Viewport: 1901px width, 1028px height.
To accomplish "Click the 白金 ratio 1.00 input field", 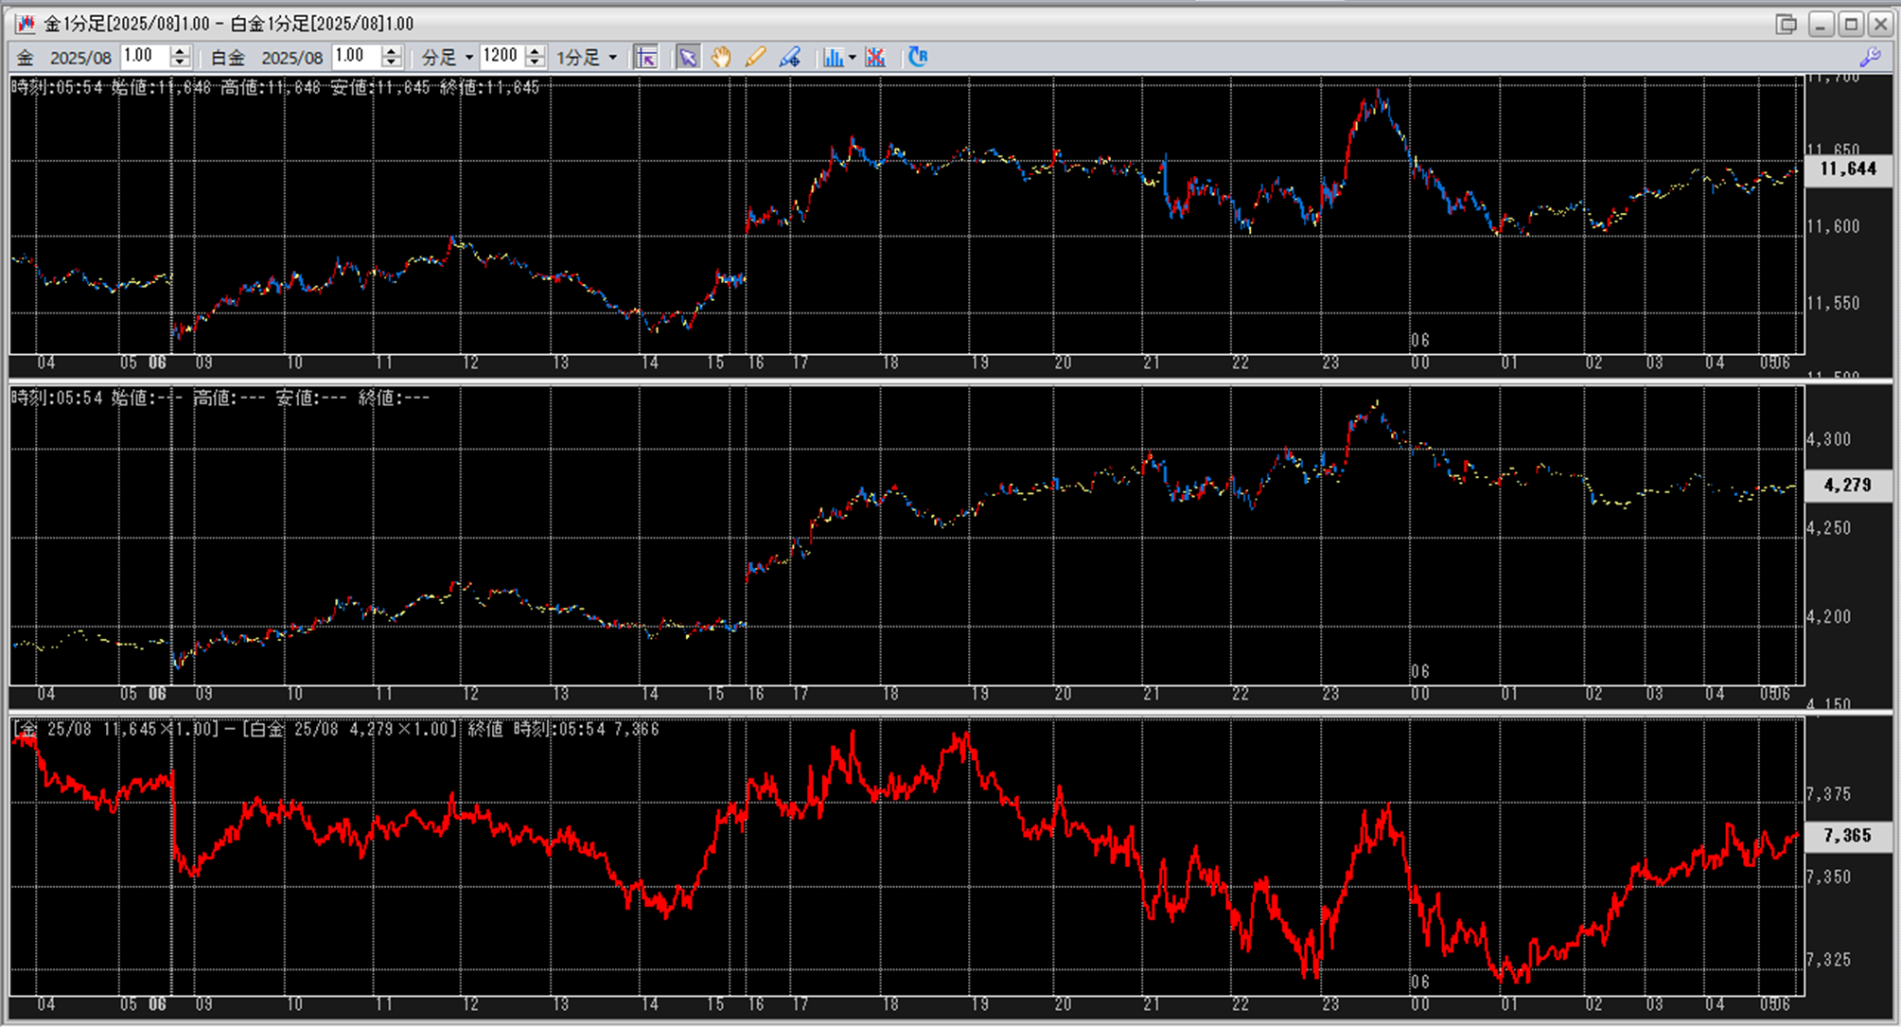I will [x=355, y=57].
